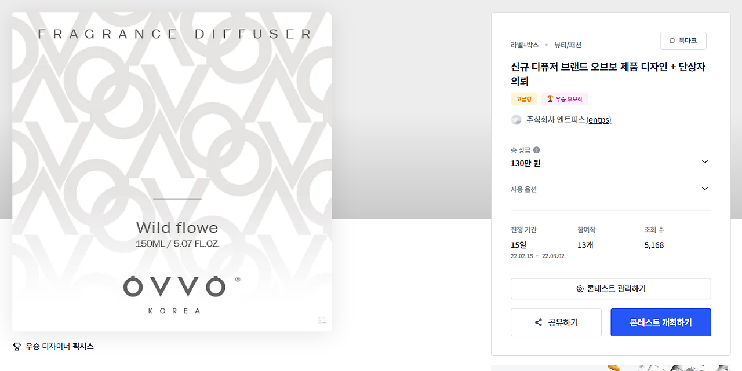Click the question mark help icon near 총 상금

tap(536, 150)
